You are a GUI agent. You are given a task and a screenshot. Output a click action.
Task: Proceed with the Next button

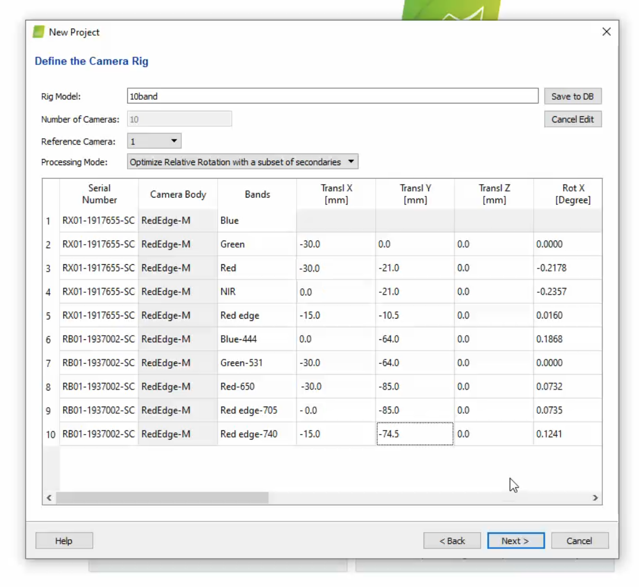(x=516, y=541)
